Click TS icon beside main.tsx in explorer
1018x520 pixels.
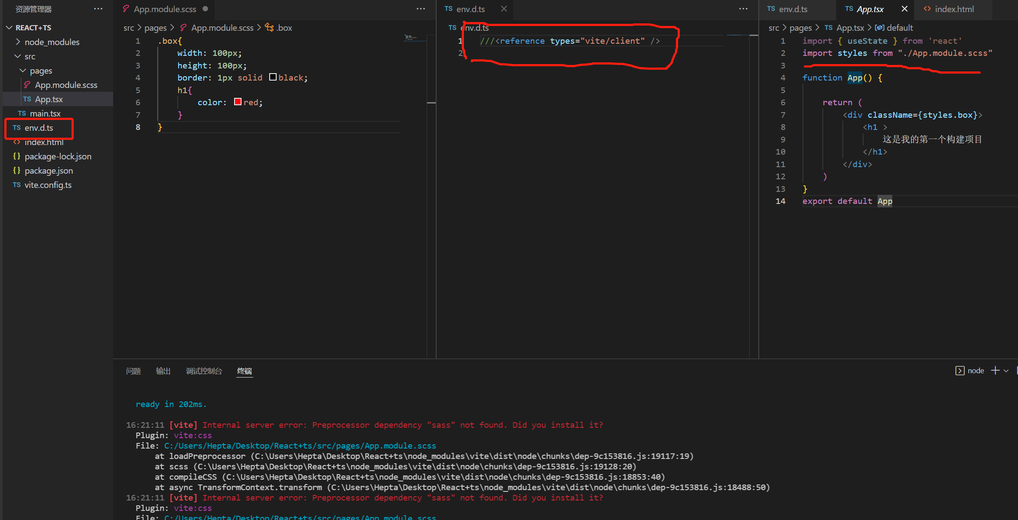22,113
